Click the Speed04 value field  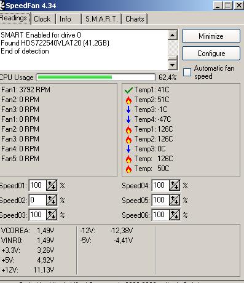point(160,185)
